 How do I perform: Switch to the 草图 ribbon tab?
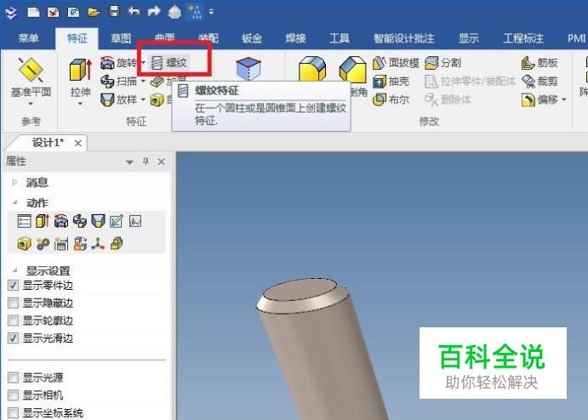121,38
